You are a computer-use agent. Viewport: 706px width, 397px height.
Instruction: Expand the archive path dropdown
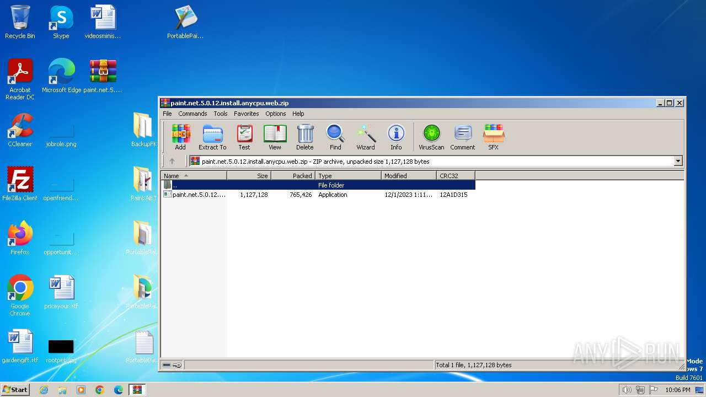[x=678, y=161]
